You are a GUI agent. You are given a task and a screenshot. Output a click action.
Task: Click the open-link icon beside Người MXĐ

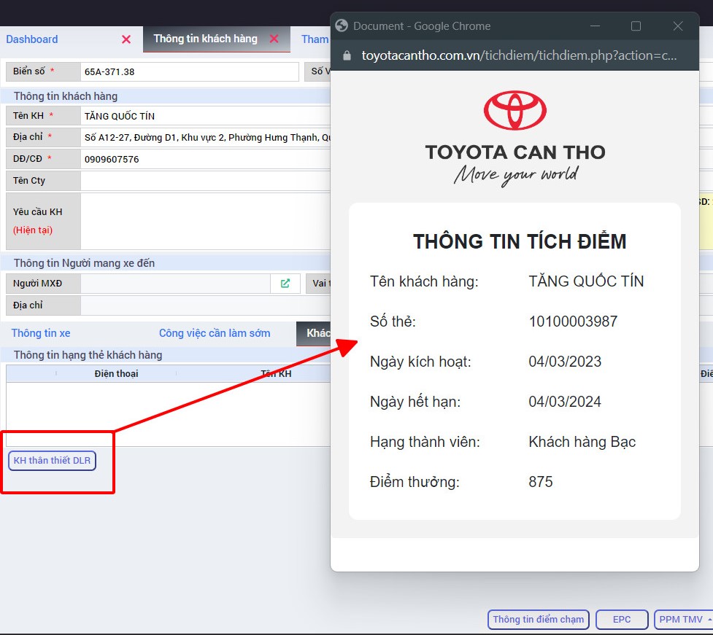(285, 284)
